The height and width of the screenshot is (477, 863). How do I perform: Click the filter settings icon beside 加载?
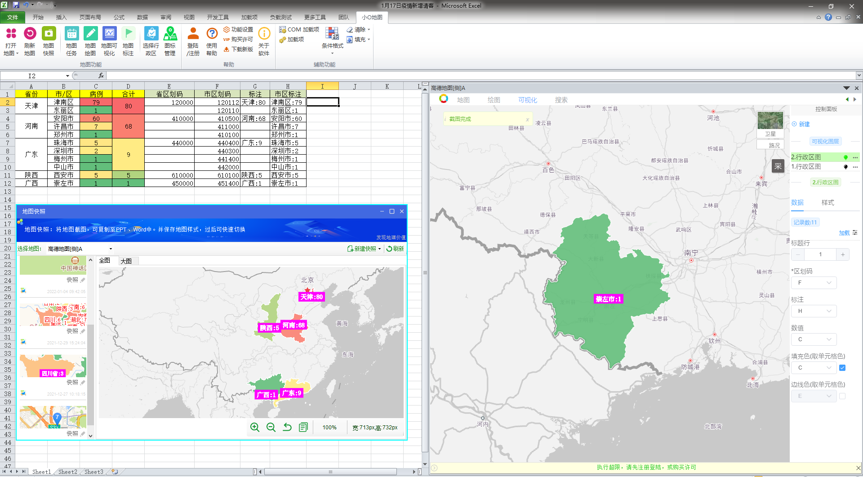click(855, 232)
